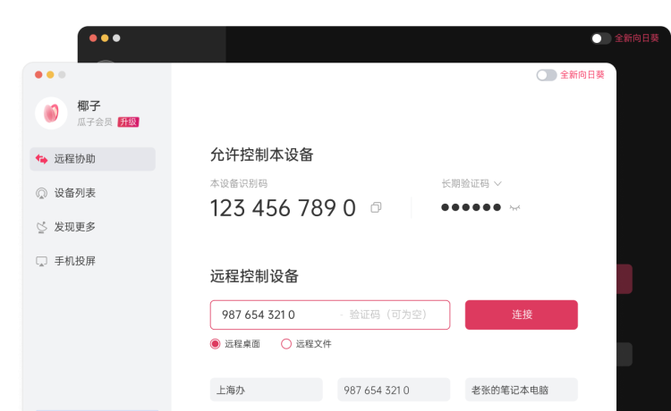Screen dimensions: 671x411
Task: Click the 设备列表 sidebar icon
Action: point(41,193)
